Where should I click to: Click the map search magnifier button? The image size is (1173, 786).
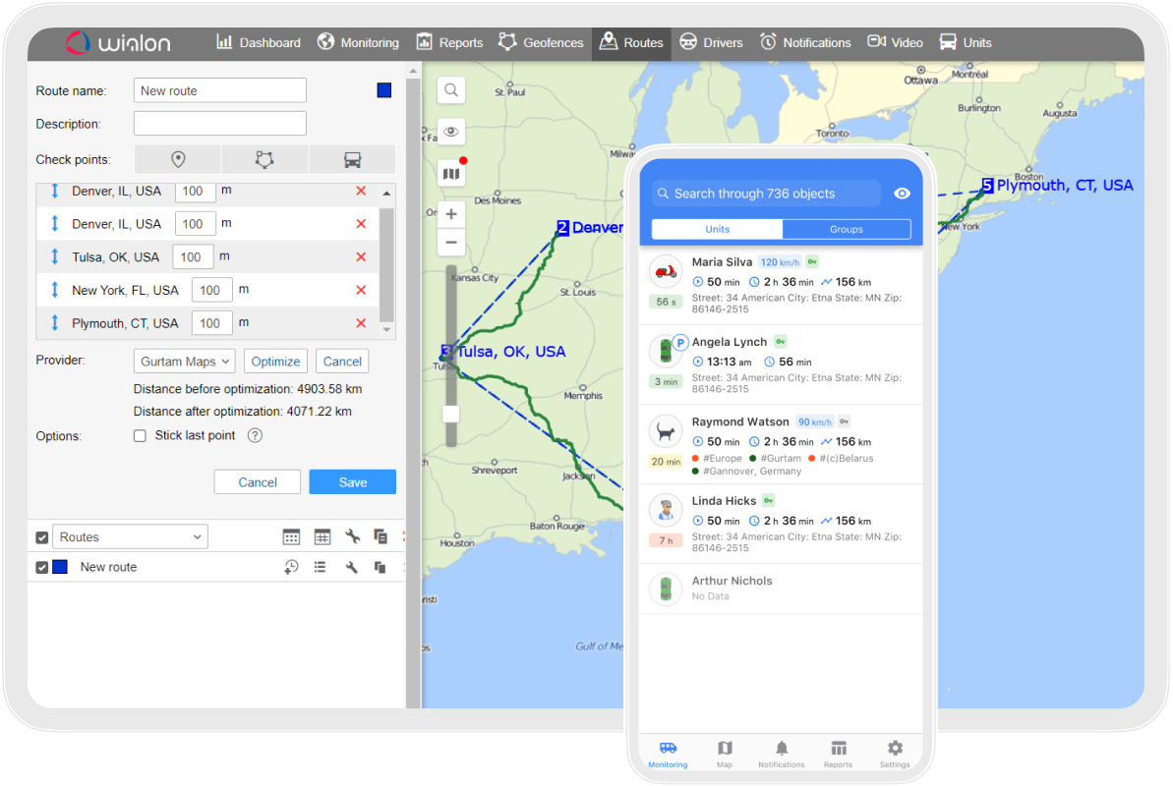(x=451, y=90)
